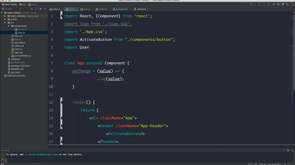295x165 pixels.
Task: Expand the node_modules folder
Action: [x=5, y=16]
